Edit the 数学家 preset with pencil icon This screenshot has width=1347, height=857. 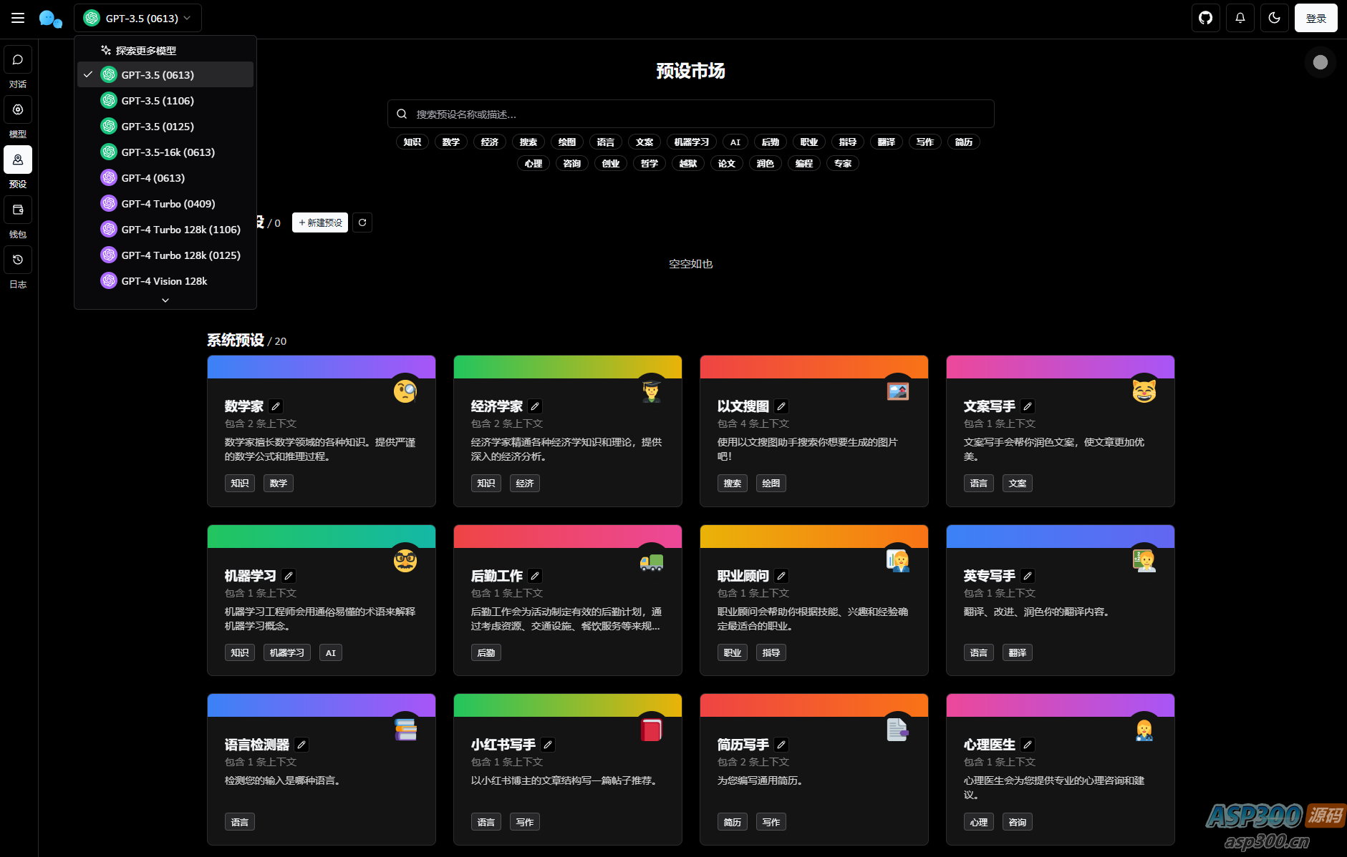(x=276, y=406)
